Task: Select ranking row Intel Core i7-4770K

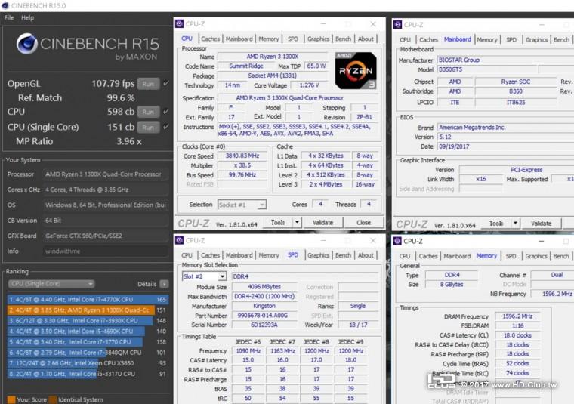Action: click(x=88, y=299)
